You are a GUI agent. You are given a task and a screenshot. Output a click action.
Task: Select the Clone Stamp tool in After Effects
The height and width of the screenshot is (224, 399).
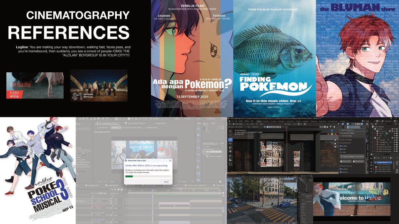95,118
